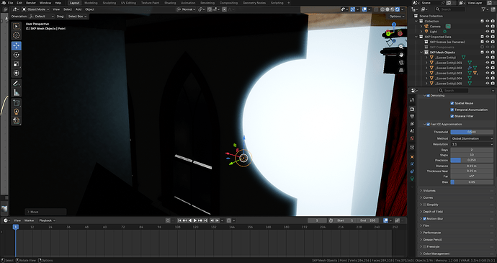The width and height of the screenshot is (497, 263).
Task: Activate the Scale tool
Action: tap(17, 63)
